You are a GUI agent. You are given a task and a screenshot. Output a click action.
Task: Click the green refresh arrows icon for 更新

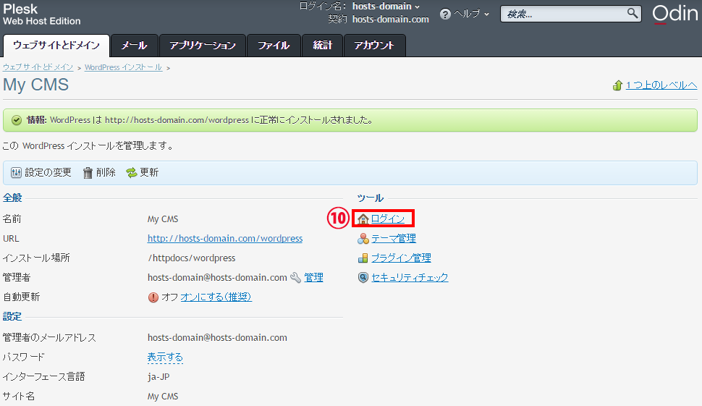point(131,173)
